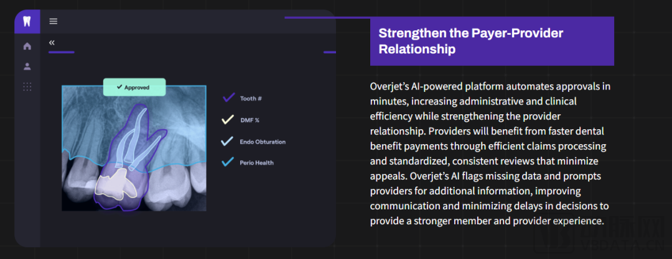Click the Overjet description paragraph
This screenshot has width=672, height=259.
point(489,153)
